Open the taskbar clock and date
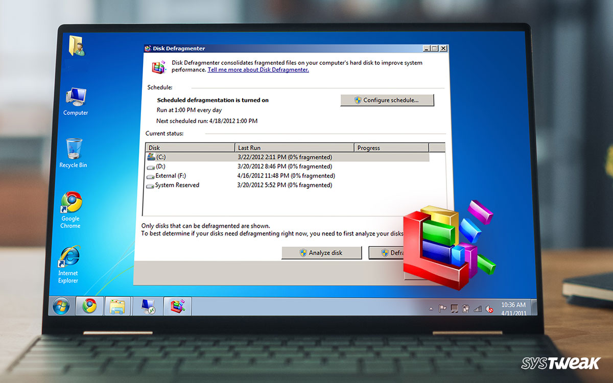 512,308
